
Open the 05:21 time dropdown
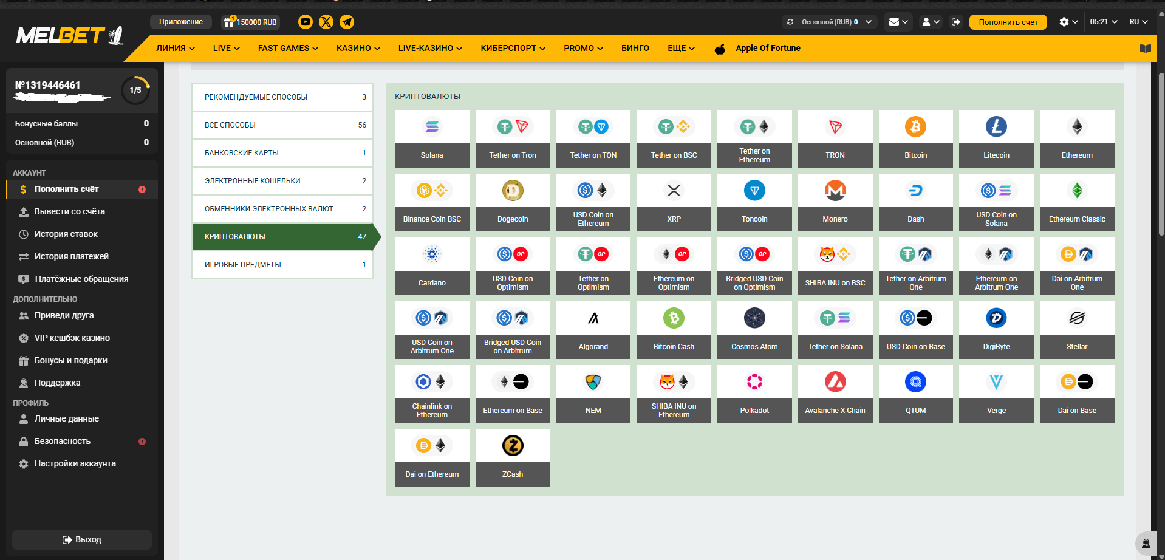click(x=1104, y=22)
